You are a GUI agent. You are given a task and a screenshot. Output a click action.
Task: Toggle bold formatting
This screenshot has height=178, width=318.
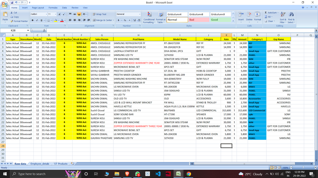(32, 20)
